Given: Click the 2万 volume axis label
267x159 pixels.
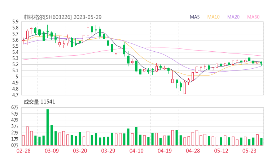Looking at the screenshot, I should [15, 133].
